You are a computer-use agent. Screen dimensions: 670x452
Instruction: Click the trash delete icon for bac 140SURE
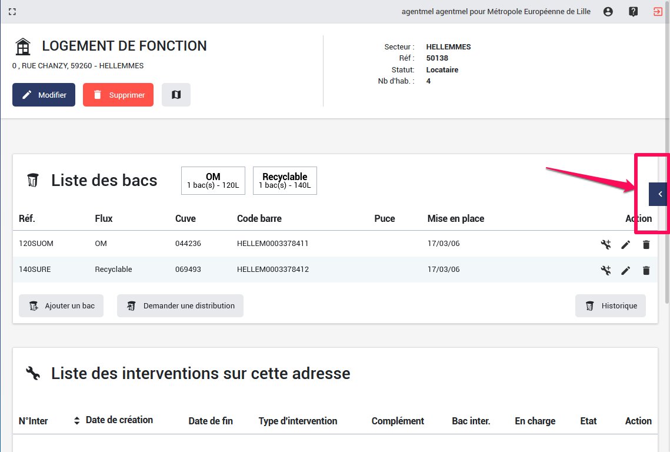[646, 270]
